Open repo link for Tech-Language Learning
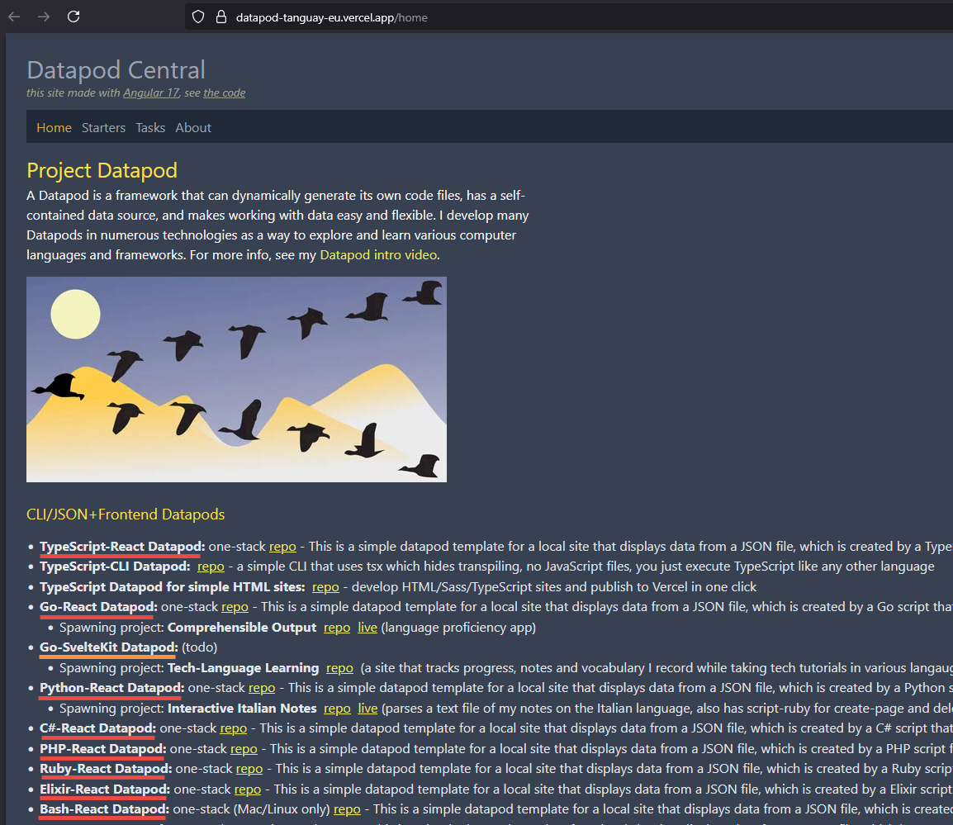Viewport: 953px width, 825px height. click(x=339, y=667)
